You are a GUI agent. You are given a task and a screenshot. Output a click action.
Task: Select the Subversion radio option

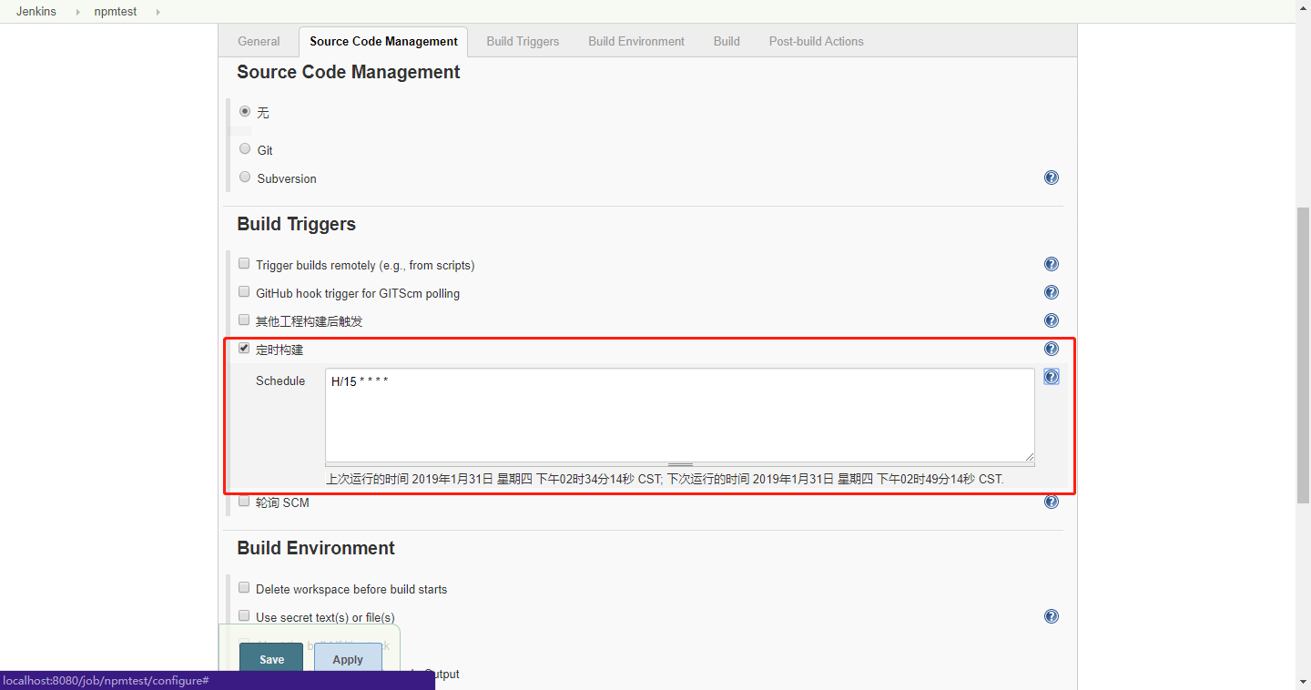245,177
